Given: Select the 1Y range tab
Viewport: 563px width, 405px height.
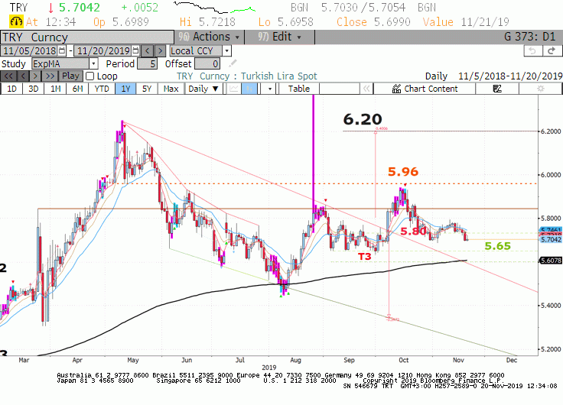Looking at the screenshot, I should point(125,89).
